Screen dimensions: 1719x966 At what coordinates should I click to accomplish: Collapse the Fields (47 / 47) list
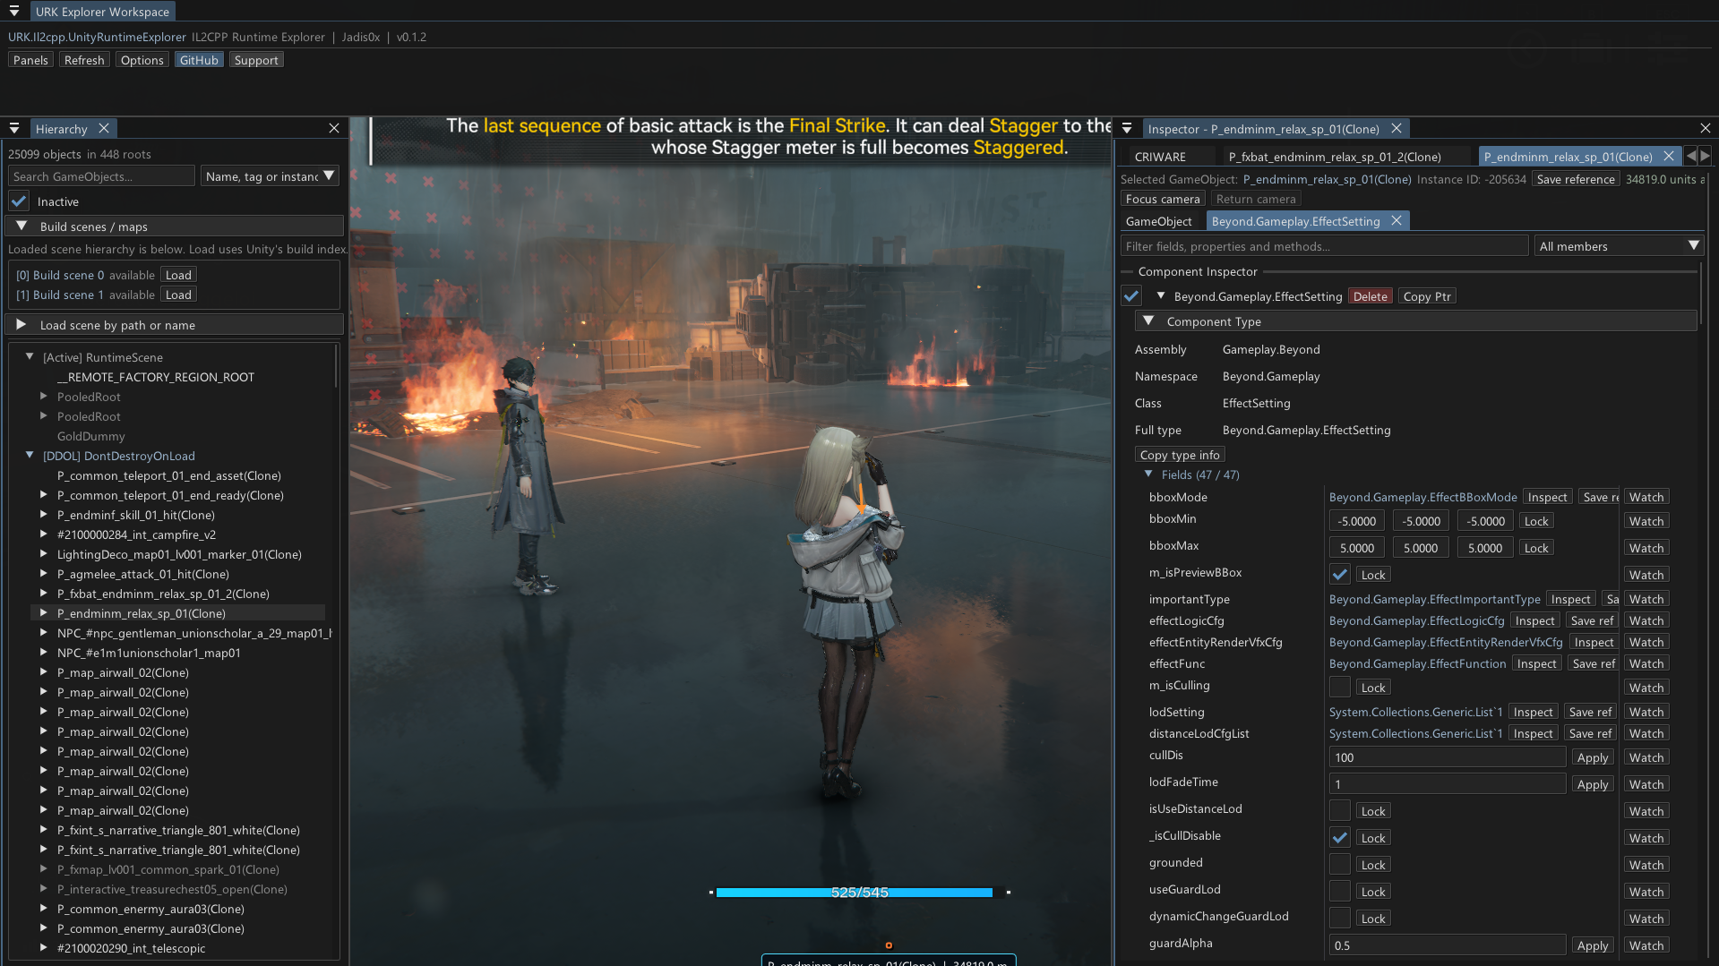click(x=1148, y=474)
